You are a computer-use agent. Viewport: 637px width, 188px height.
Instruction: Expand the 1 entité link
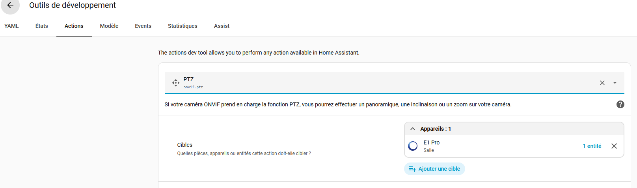[592, 146]
